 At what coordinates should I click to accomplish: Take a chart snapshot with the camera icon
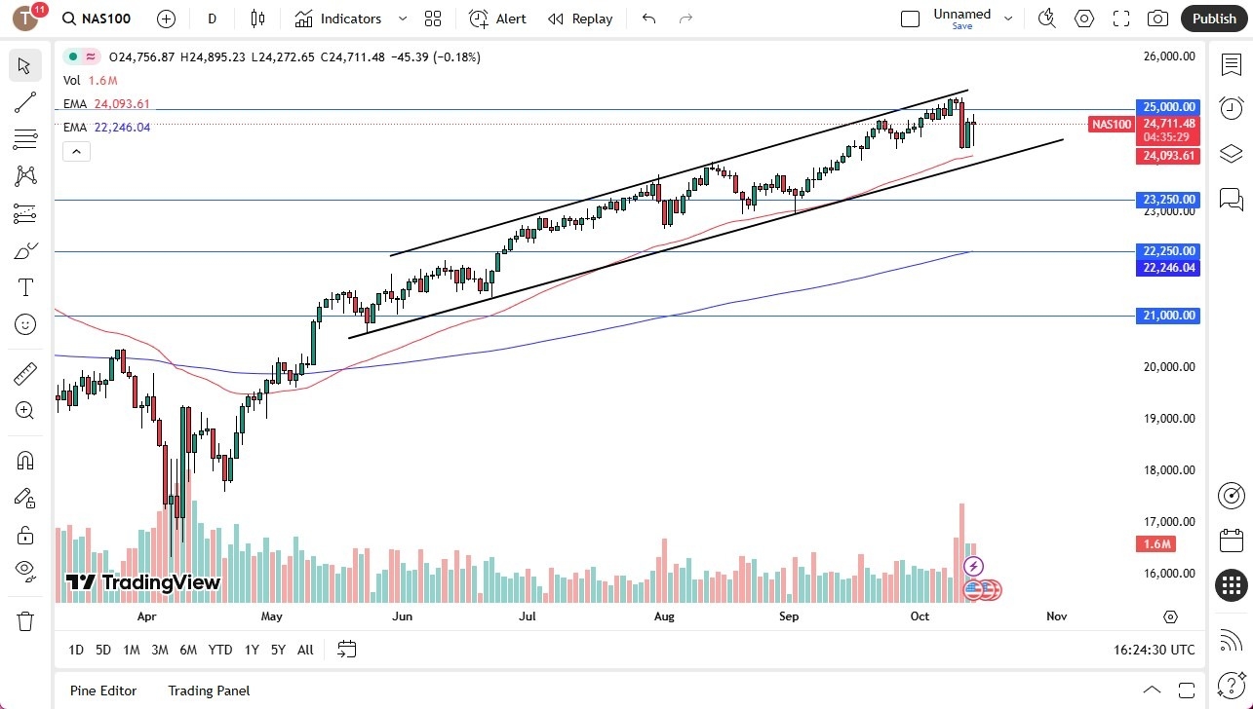point(1157,19)
